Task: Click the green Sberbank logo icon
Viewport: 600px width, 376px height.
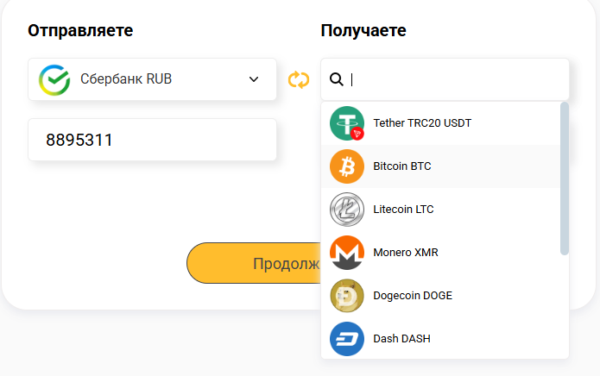Action: pyautogui.click(x=54, y=79)
